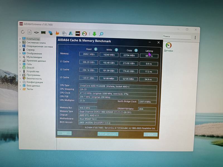Open the memory benchmark RAM icon
The height and width of the screenshot is (167, 223).
43,33
